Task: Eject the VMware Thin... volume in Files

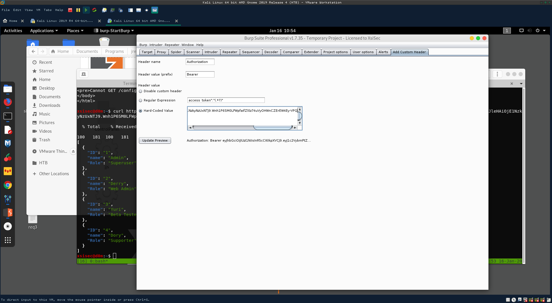Action: pyautogui.click(x=73, y=151)
